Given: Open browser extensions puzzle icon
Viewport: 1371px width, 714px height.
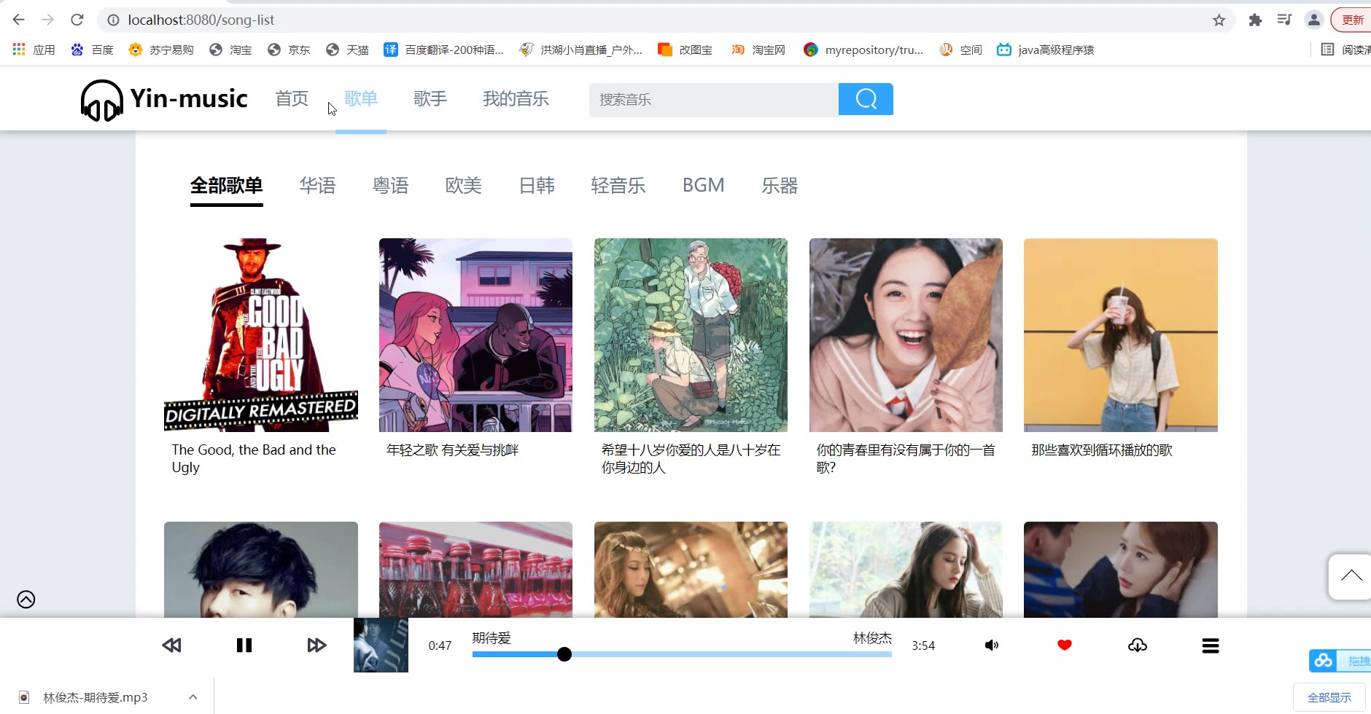Looking at the screenshot, I should pyautogui.click(x=1255, y=20).
